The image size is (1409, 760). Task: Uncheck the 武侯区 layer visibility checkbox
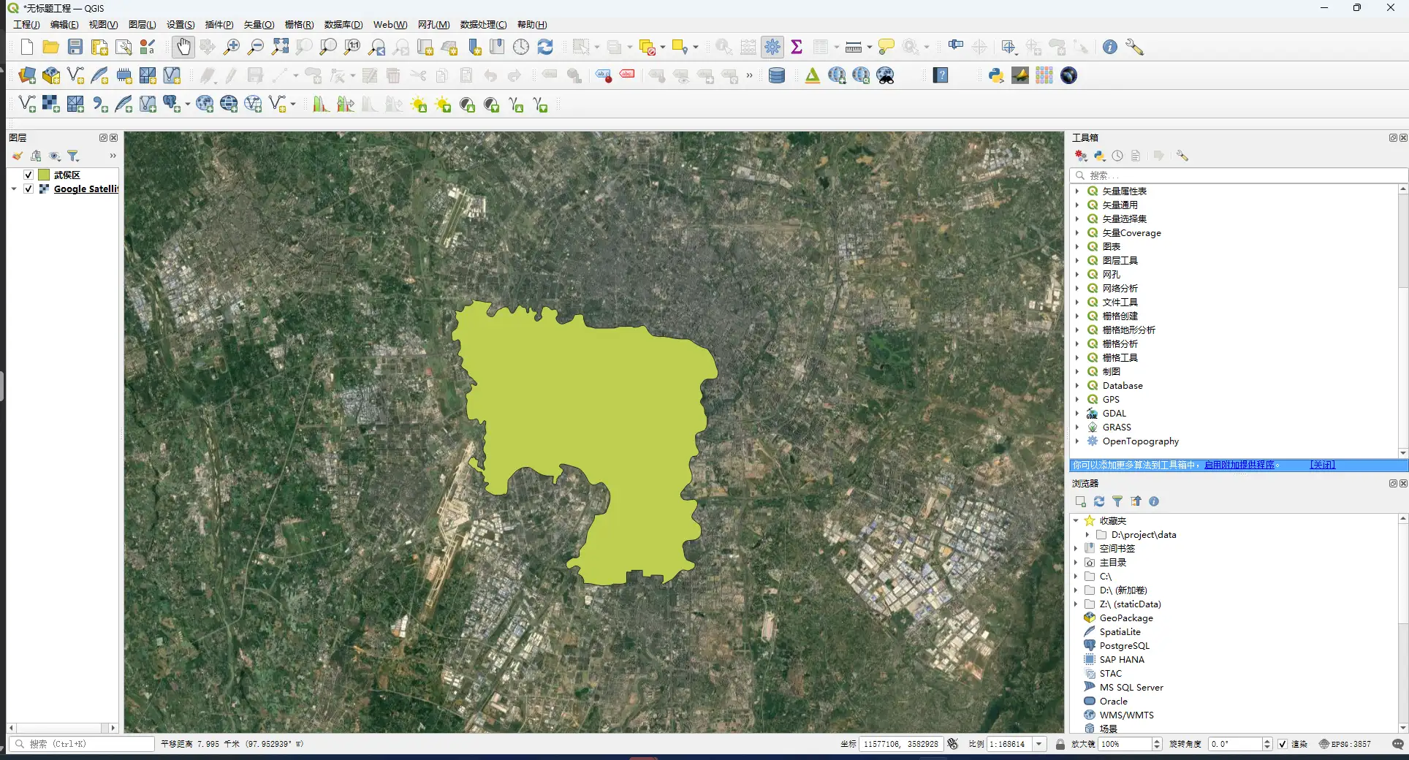click(x=29, y=175)
